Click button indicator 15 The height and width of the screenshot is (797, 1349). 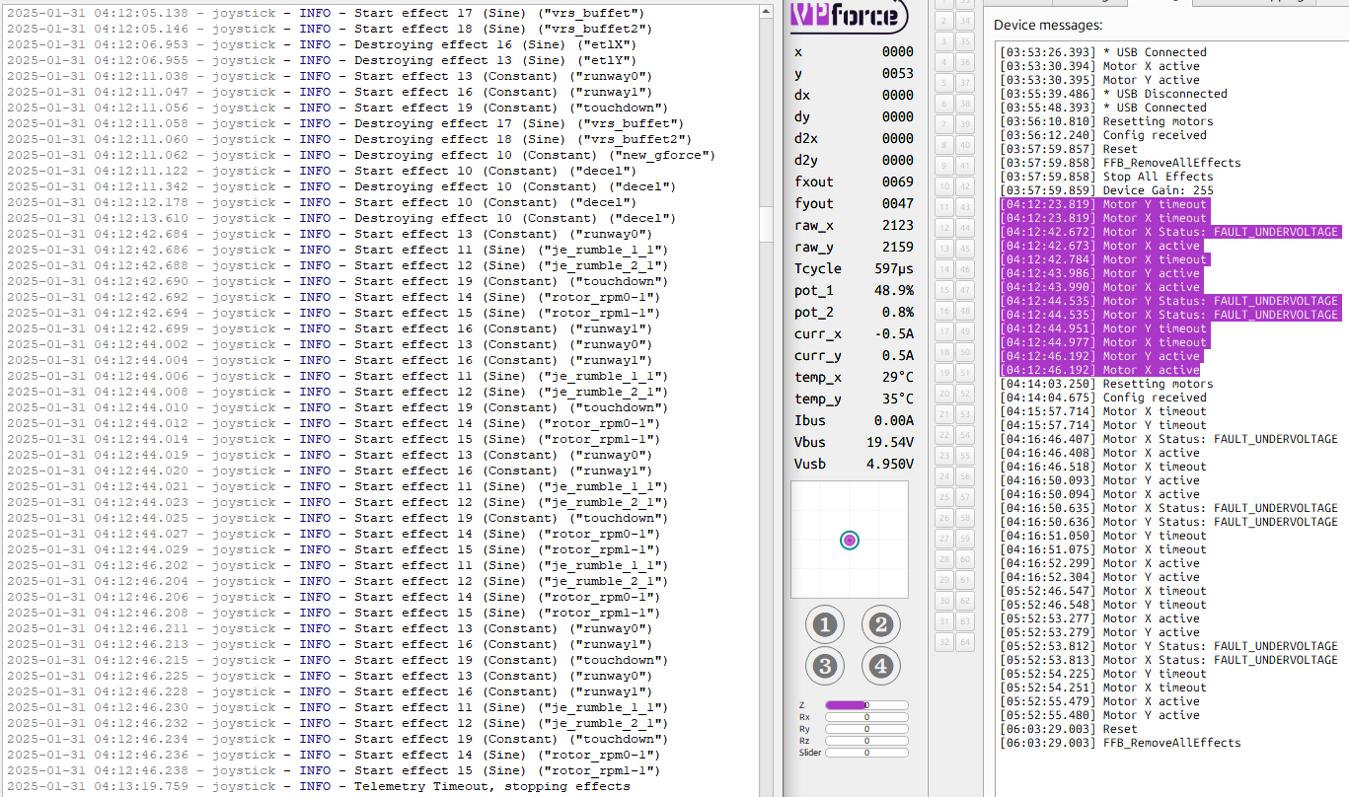point(943,290)
